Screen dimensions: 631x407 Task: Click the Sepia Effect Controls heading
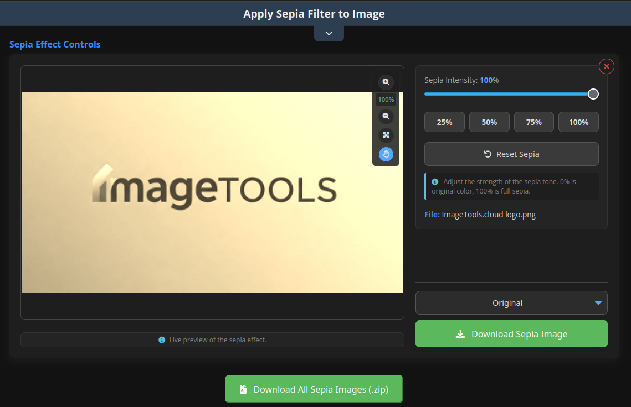coord(55,44)
